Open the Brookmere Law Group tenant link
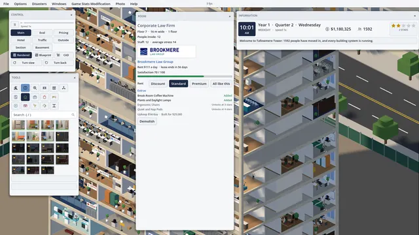The width and height of the screenshot is (419, 235). click(155, 62)
